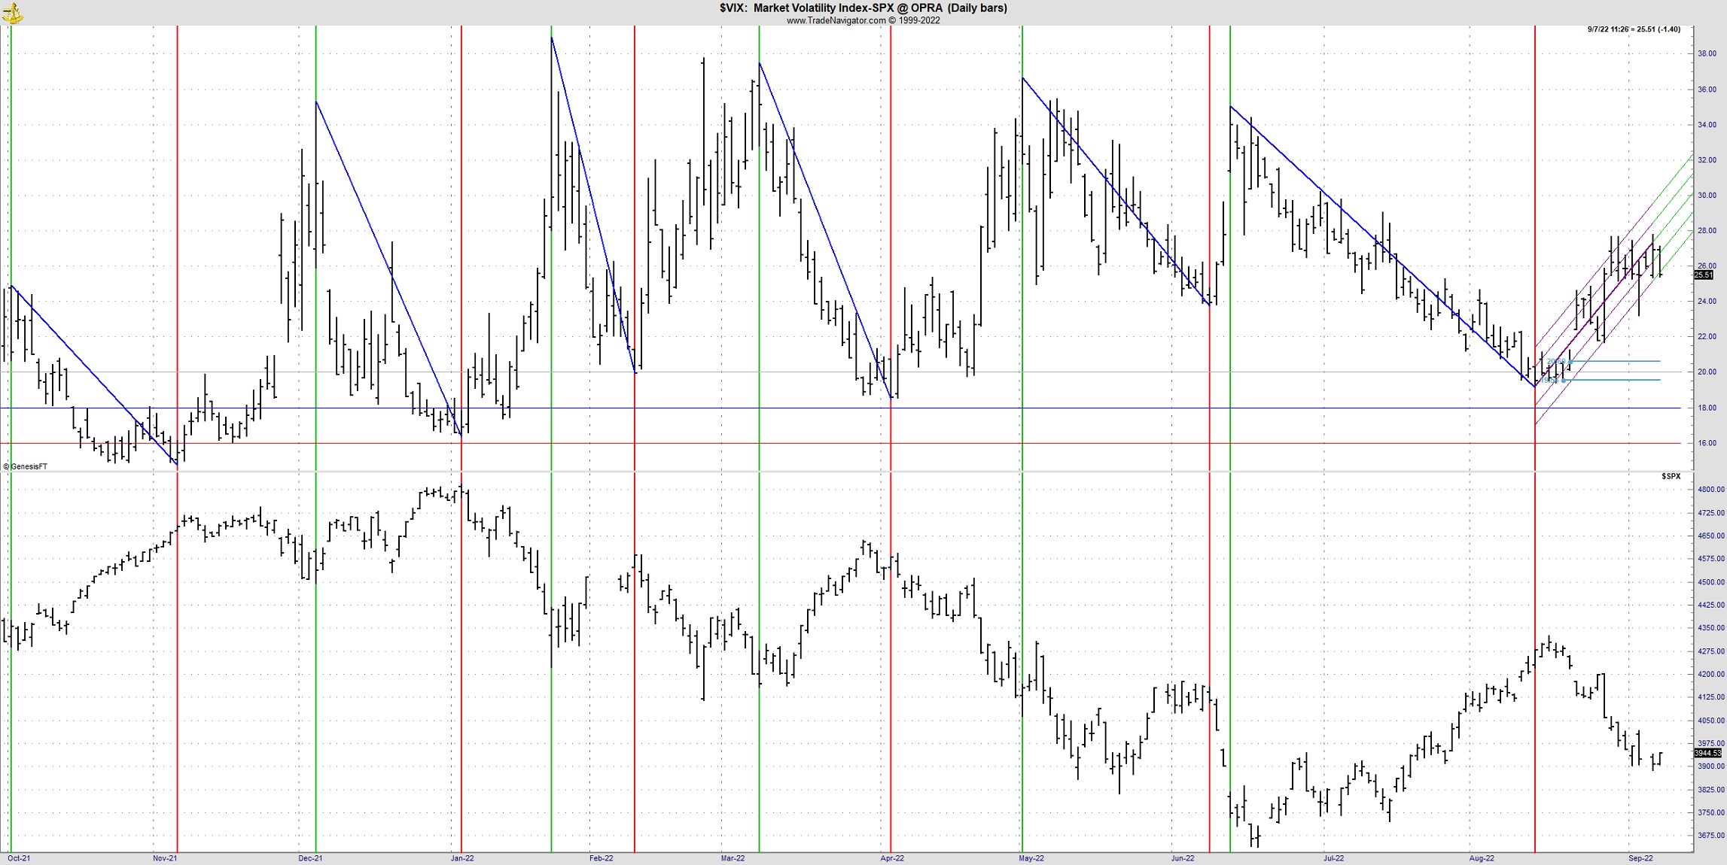Click the Jun-22 date axis label
The width and height of the screenshot is (1727, 865).
pos(1183,858)
